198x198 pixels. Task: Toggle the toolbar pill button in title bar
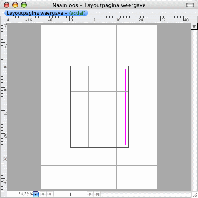coord(190,5)
